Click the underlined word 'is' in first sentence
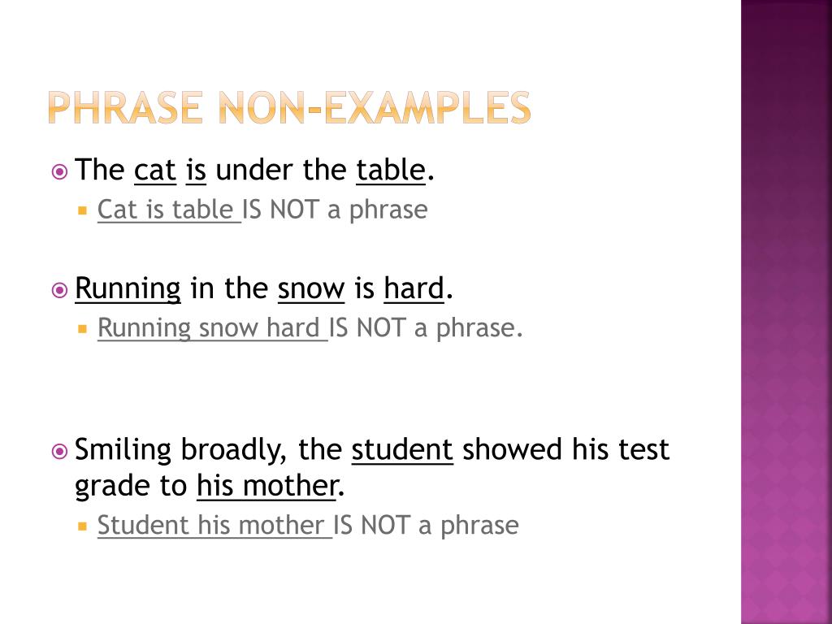The height and width of the screenshot is (624, 832). [196, 171]
